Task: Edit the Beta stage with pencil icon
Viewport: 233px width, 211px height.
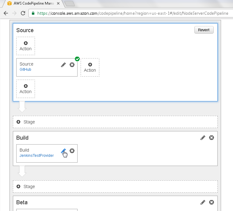Action: (x=203, y=202)
